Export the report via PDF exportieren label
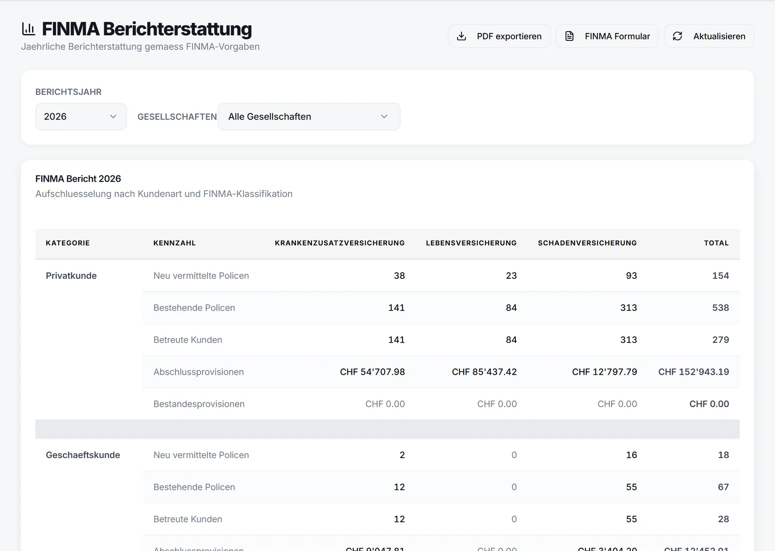Image resolution: width=775 pixels, height=551 pixels. (509, 36)
